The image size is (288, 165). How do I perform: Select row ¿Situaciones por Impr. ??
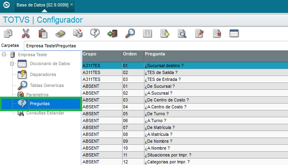[x=185, y=155]
